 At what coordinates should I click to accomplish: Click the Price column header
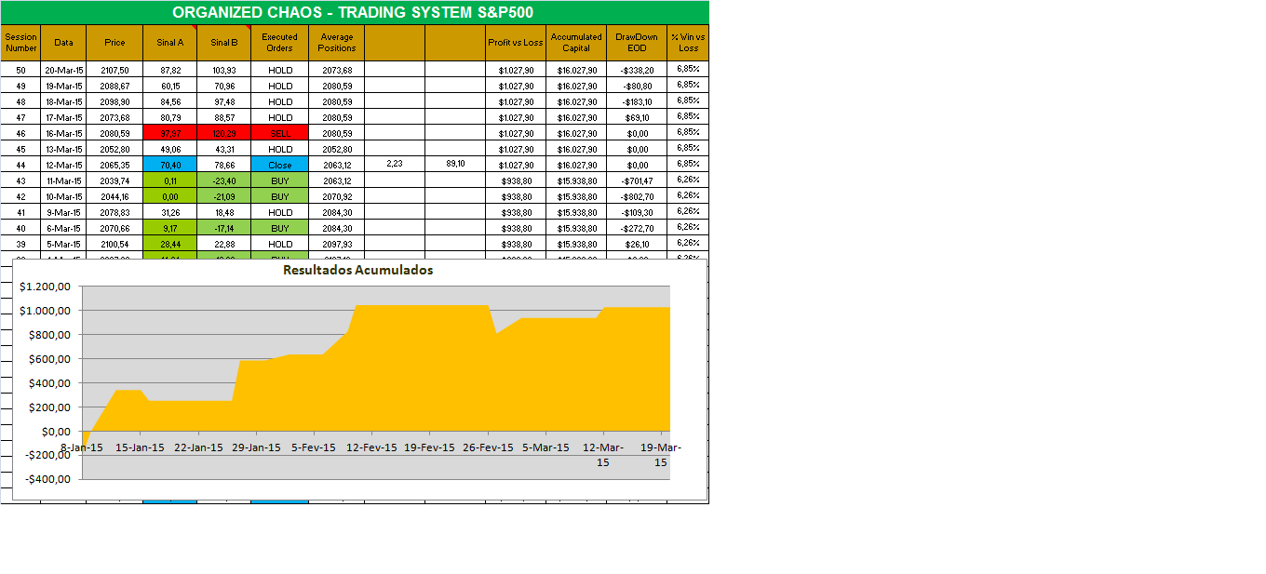pos(114,43)
